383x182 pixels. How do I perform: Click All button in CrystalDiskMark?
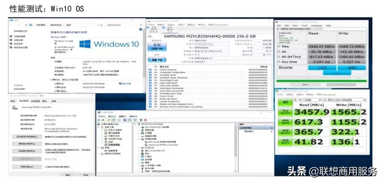click(285, 102)
